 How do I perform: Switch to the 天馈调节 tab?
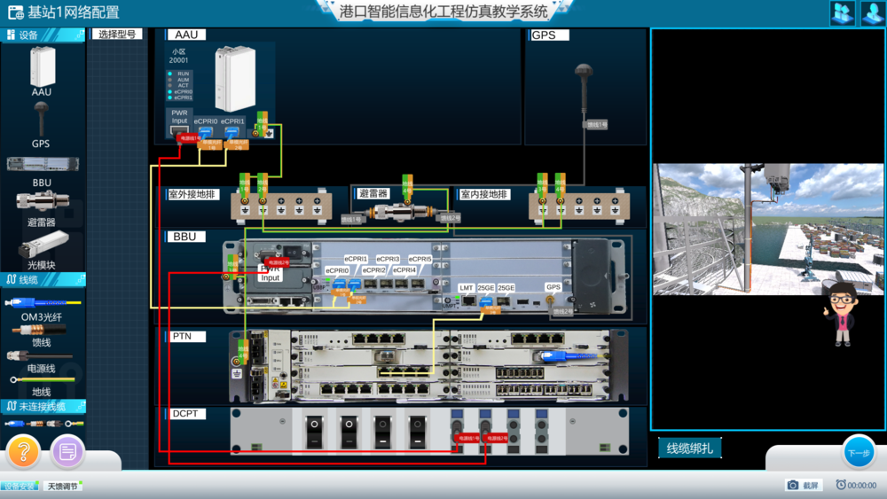62,487
